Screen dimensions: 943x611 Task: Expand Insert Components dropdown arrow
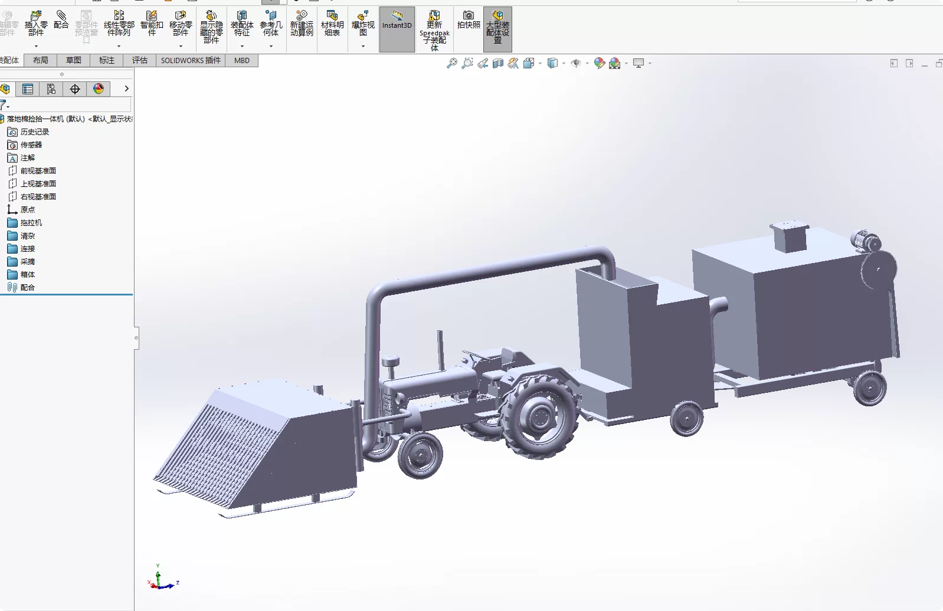36,46
